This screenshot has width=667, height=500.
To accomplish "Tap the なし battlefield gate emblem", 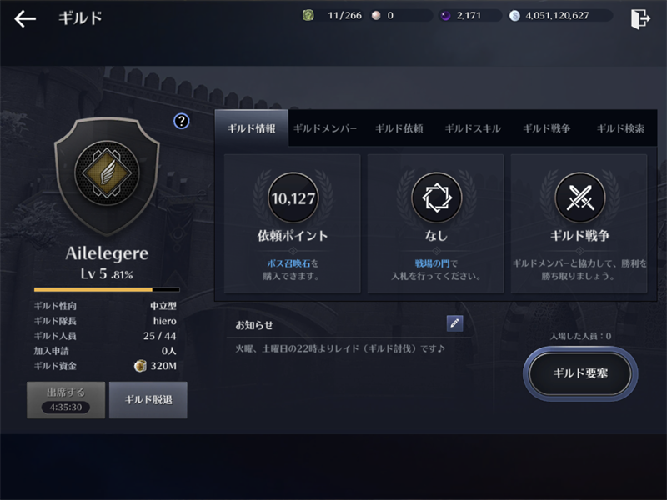I will pyautogui.click(x=436, y=198).
